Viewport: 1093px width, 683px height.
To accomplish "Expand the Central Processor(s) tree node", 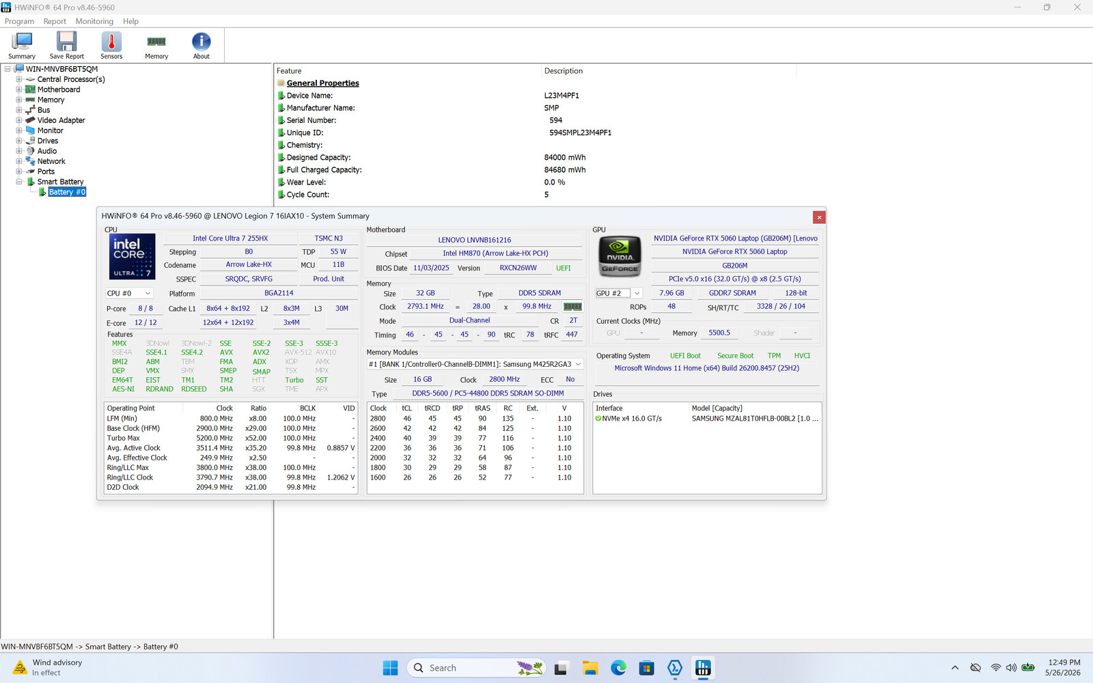I will pyautogui.click(x=19, y=79).
